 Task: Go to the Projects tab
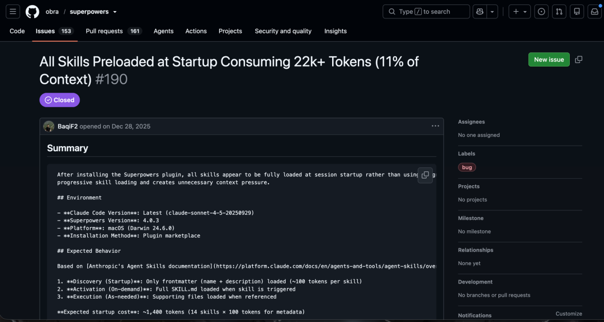(230, 31)
